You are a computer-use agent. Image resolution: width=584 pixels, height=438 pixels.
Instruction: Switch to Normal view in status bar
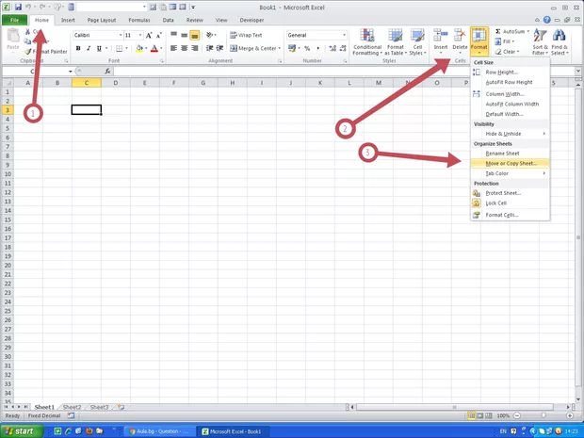pyautogui.click(x=472, y=415)
